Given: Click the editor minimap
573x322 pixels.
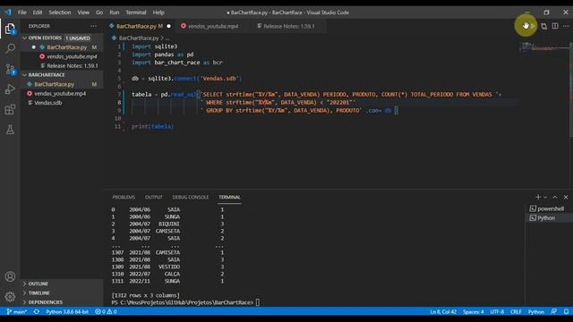Looking at the screenshot, I should pos(544,47).
